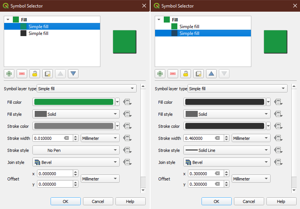
Task: Pick the green Fill color swatch
Action: (x=74, y=102)
